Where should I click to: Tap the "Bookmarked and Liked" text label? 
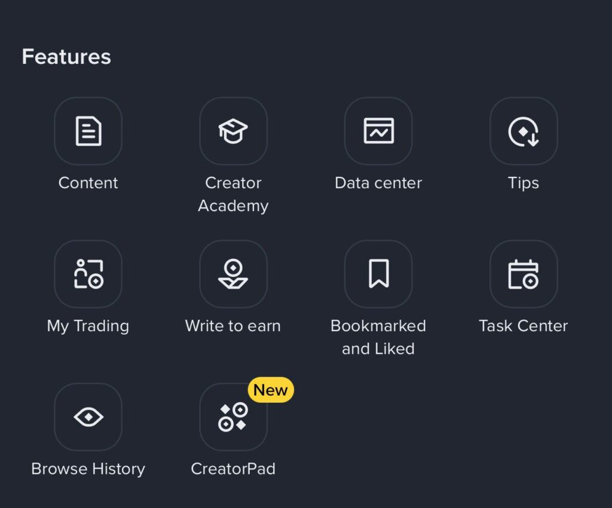(x=378, y=337)
